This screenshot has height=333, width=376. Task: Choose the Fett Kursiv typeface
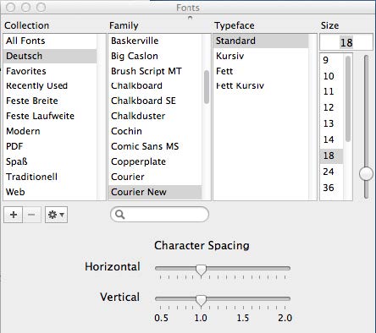tap(261, 85)
